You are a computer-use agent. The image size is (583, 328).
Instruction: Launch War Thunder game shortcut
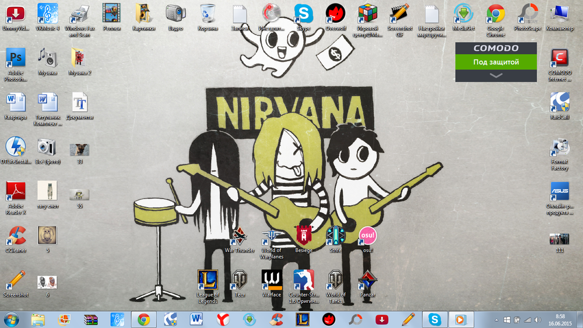(240, 239)
